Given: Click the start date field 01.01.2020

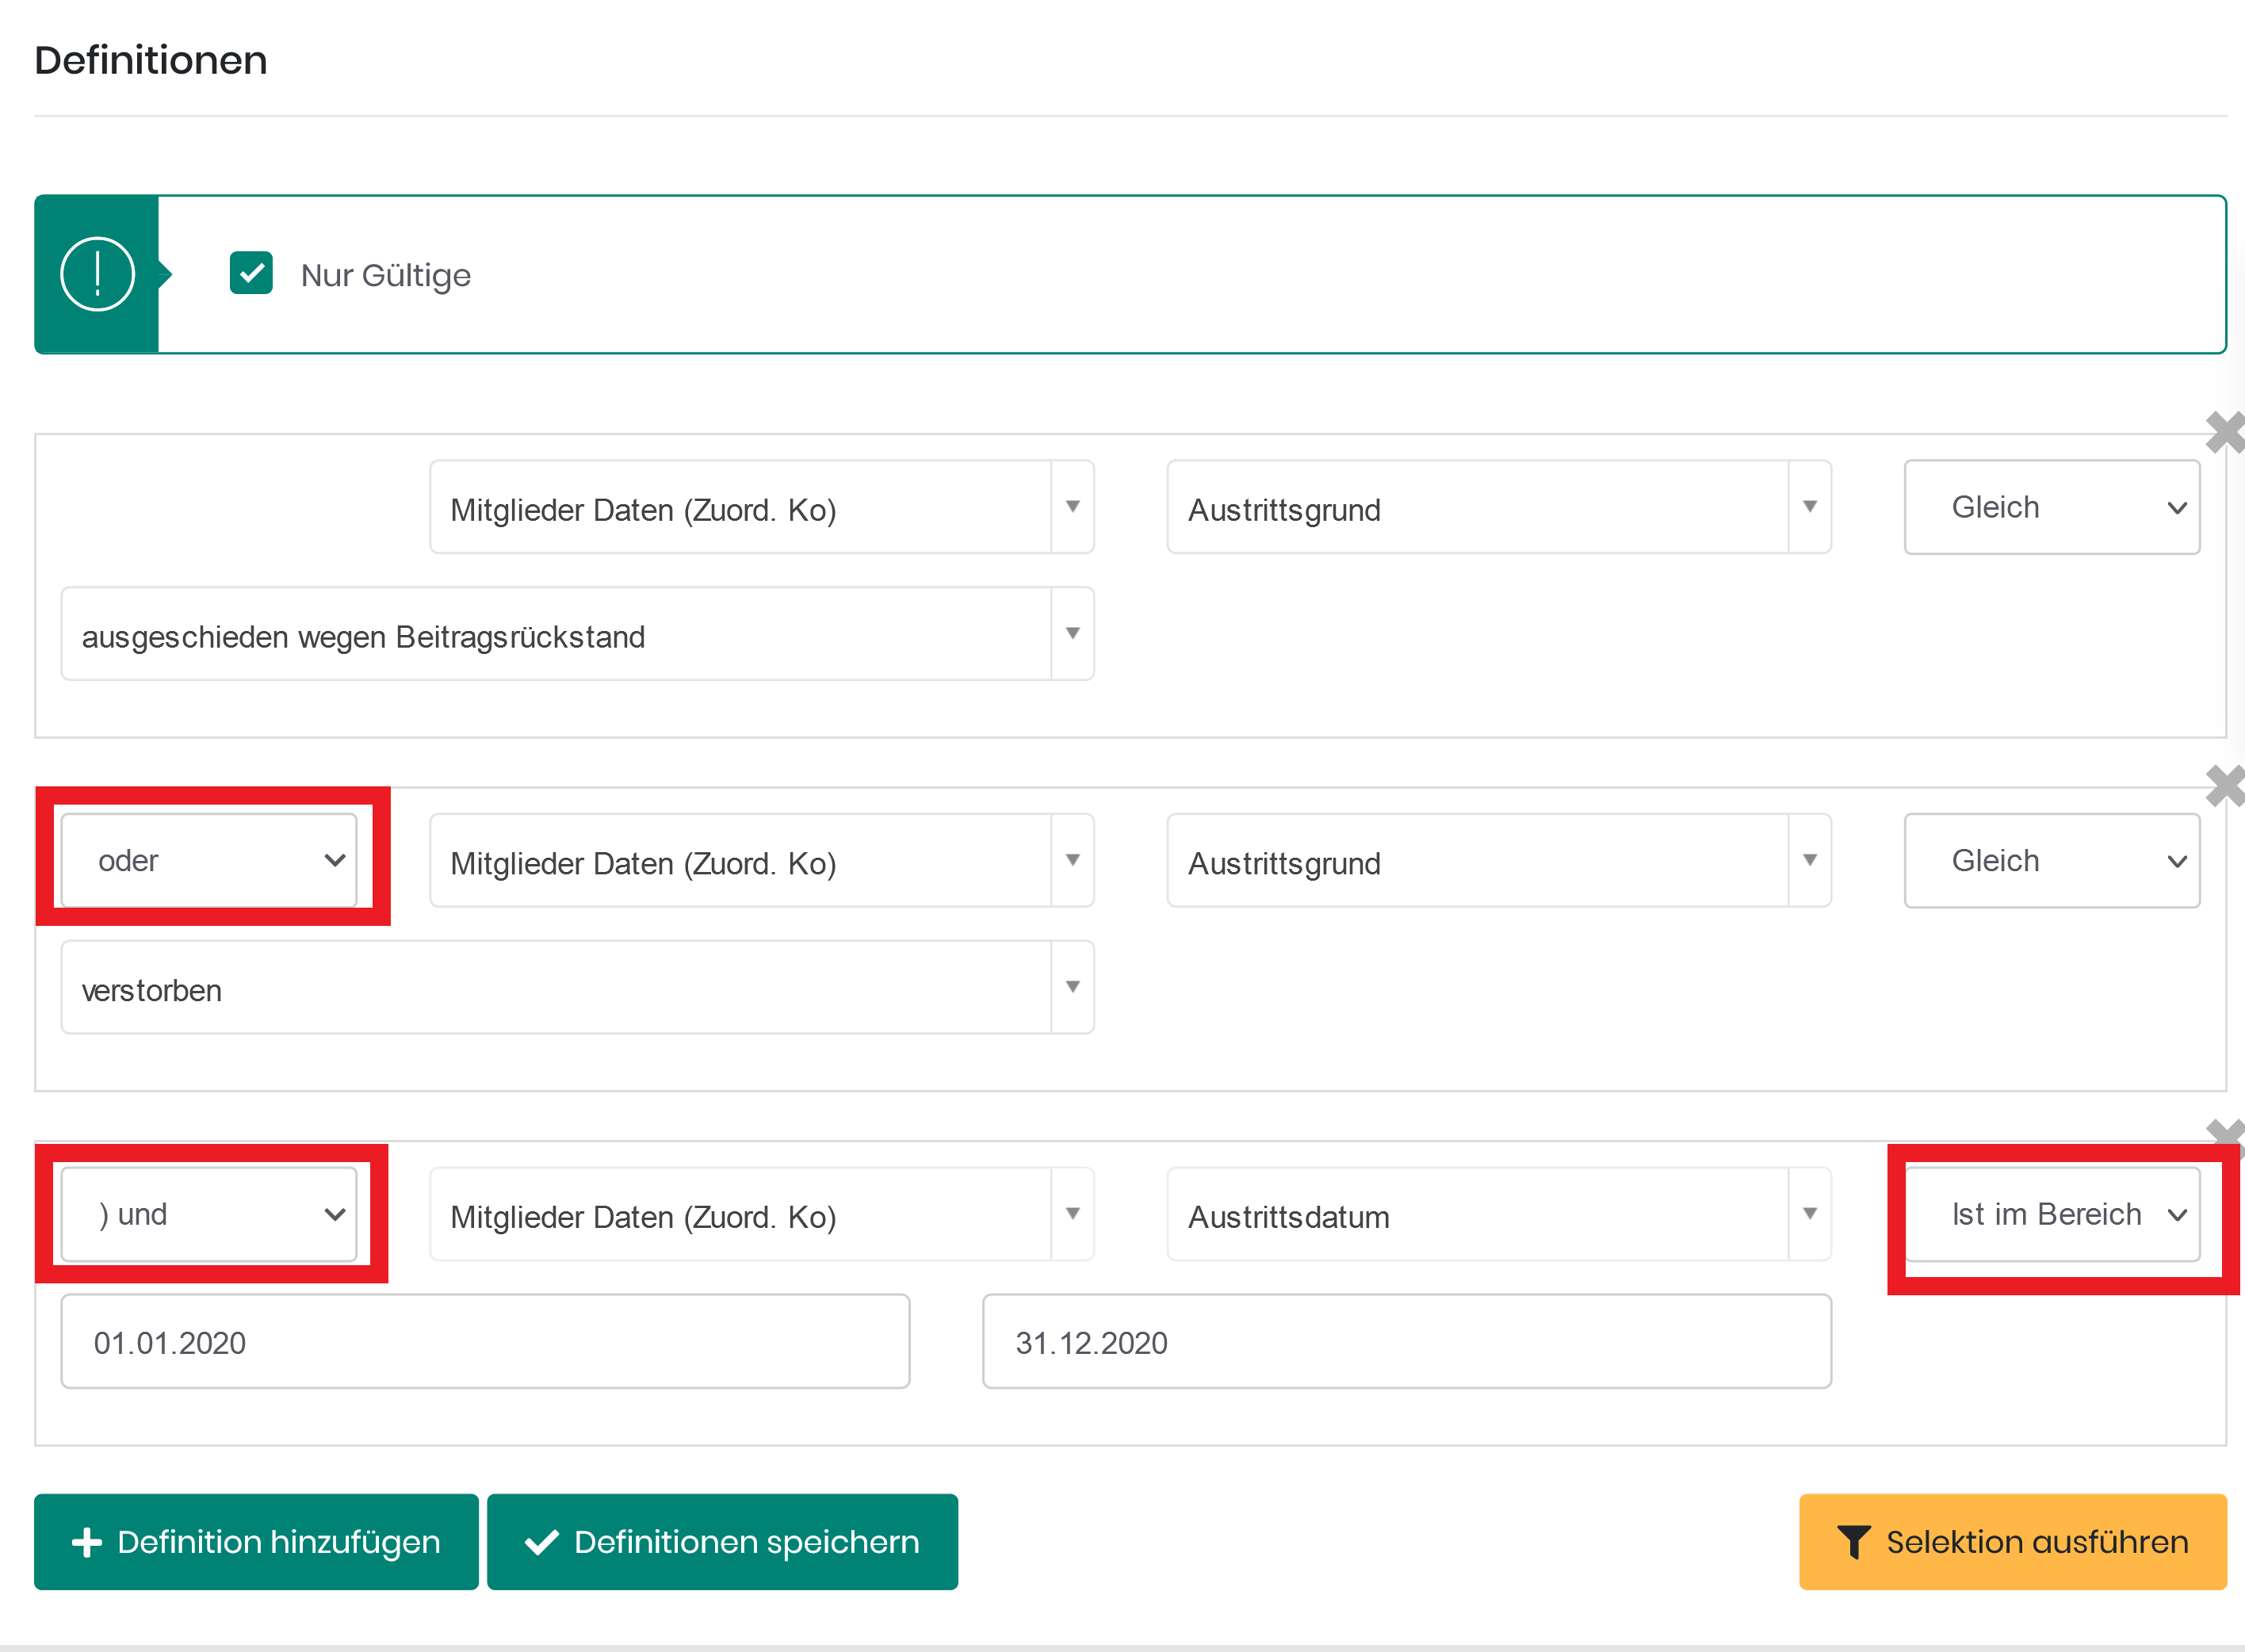Looking at the screenshot, I should (x=485, y=1342).
